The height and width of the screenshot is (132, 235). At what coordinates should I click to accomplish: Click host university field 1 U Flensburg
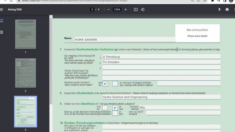pos(161,57)
